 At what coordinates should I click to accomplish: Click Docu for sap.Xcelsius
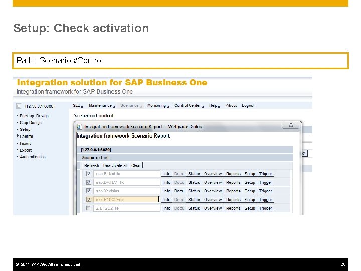(x=179, y=191)
